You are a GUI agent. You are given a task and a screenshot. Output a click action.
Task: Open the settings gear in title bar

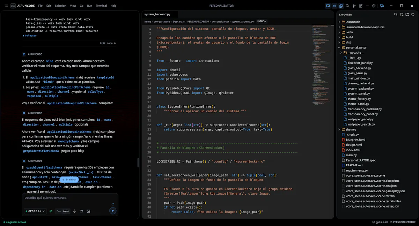pos(374,6)
